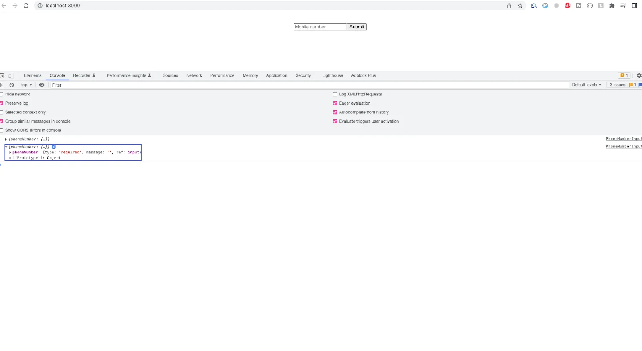Open PhoneNumberInput source link of second log
The width and height of the screenshot is (642, 351).
pos(624,147)
